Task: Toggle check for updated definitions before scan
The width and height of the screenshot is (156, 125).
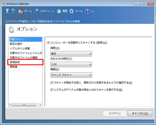Action: (x=52, y=83)
